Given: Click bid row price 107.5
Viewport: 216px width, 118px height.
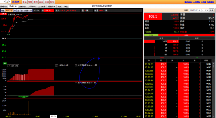Looking at the screenshot, I should click(x=175, y=48).
